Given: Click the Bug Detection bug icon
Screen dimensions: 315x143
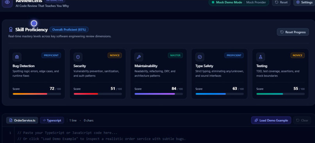Looking at the screenshot, I should (17, 57).
